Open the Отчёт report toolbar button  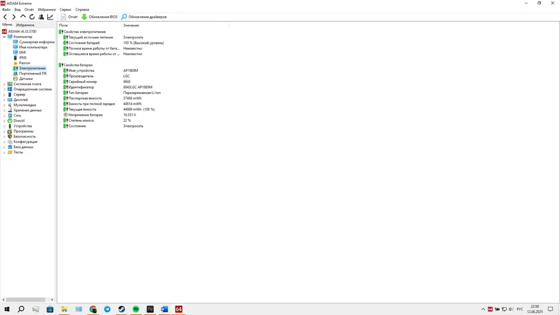[69, 17]
